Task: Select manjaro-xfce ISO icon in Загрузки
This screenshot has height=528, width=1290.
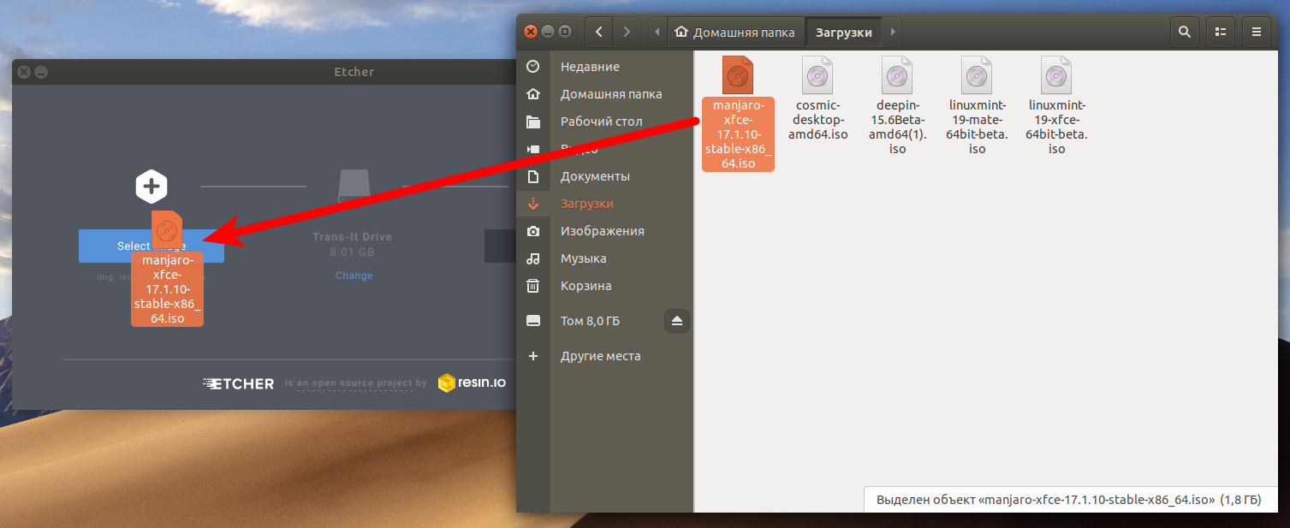Action: (x=738, y=75)
